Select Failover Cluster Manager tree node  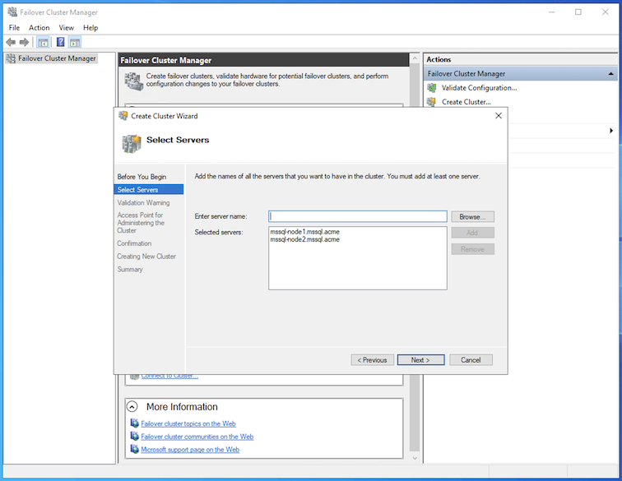57,58
